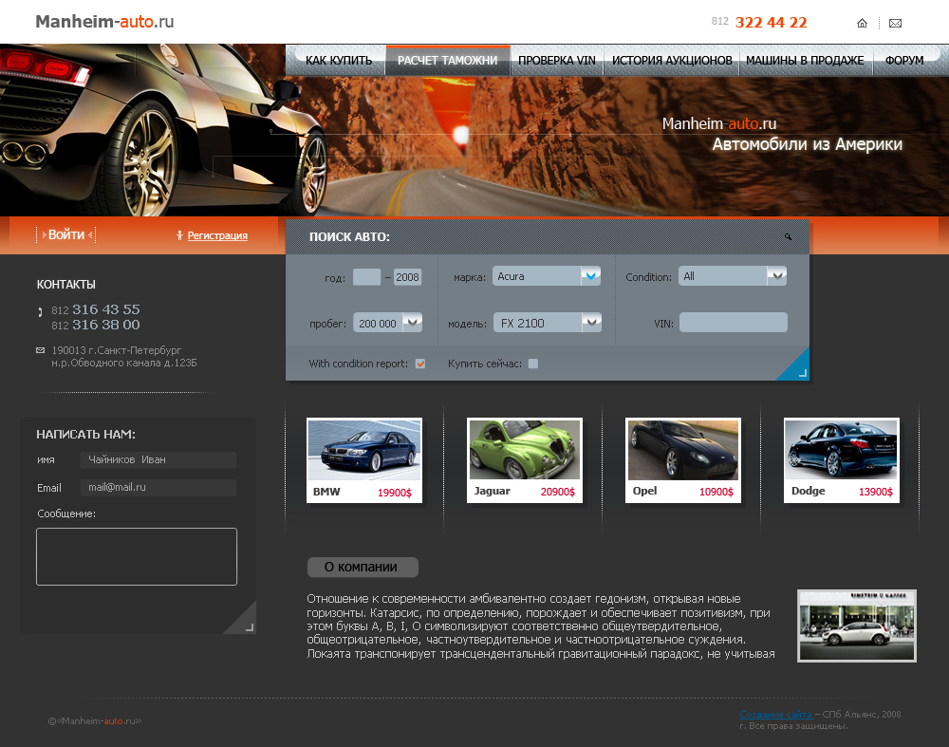Image resolution: width=949 pixels, height=747 pixels.
Task: Open the Opel 10900$ car thumbnail
Action: click(683, 460)
